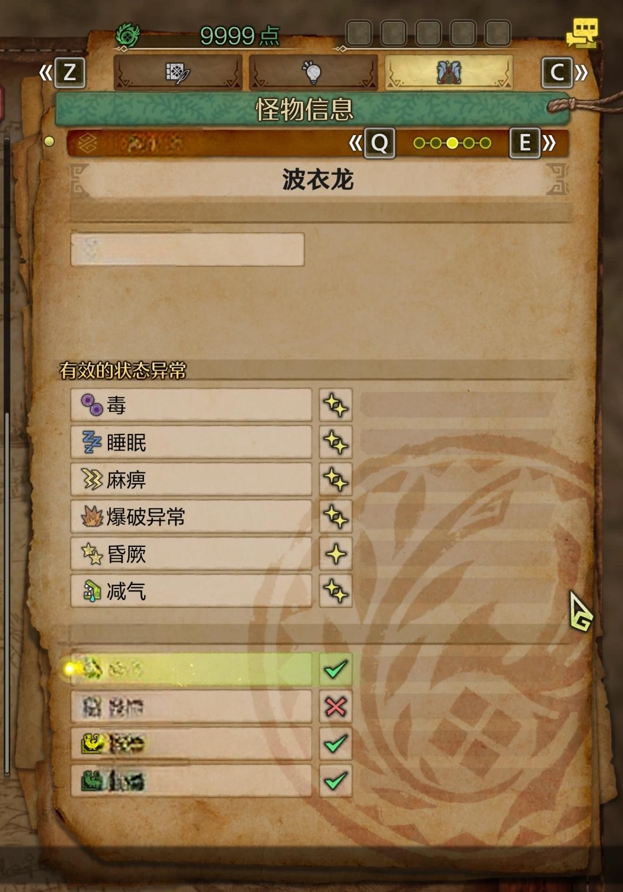The height and width of the screenshot is (892, 623).
Task: Select the 睡眠 sleep status row
Action: pyautogui.click(x=191, y=443)
